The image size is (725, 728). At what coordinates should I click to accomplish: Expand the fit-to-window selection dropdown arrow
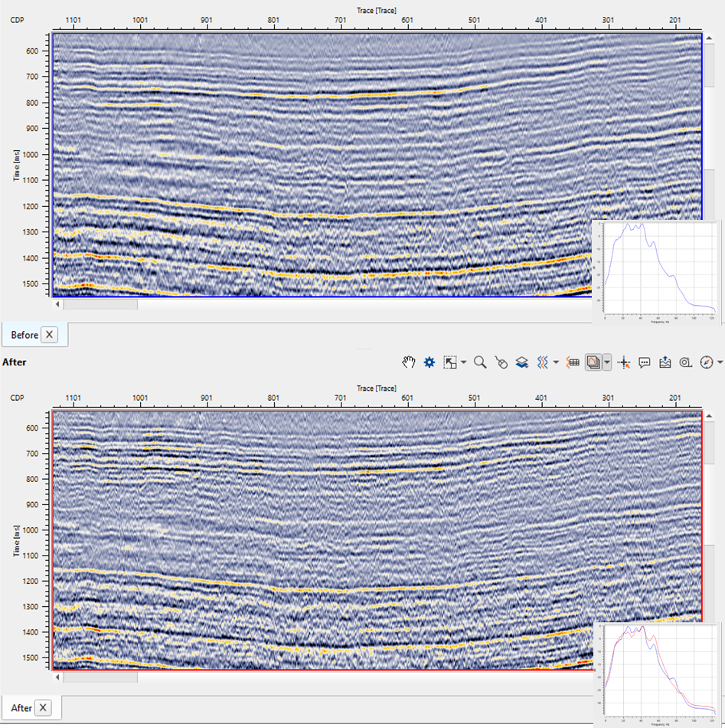point(464,362)
